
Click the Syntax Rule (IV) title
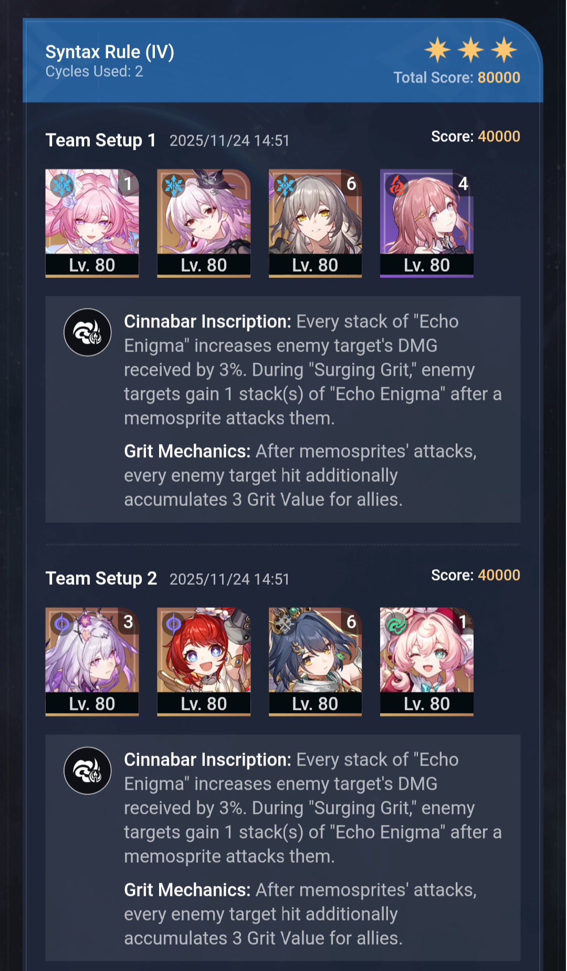(x=110, y=51)
